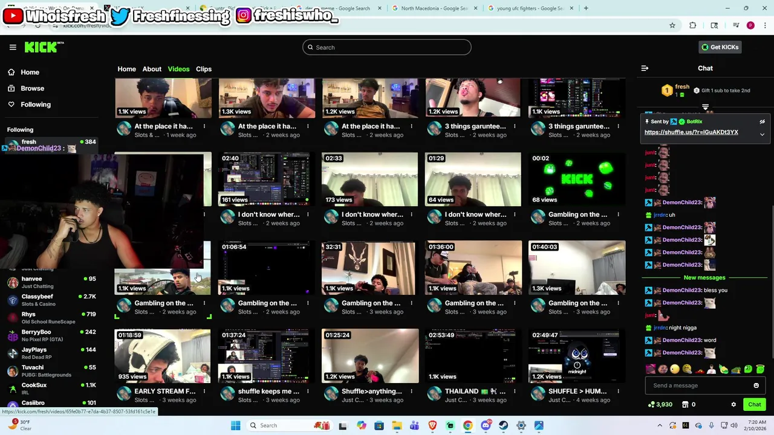This screenshot has width=774, height=435.
Task: Open options for THAILAND video
Action: point(515,391)
